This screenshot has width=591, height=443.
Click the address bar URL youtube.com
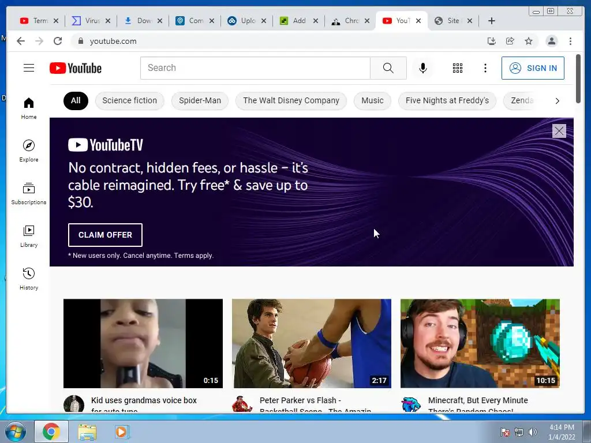point(113,41)
